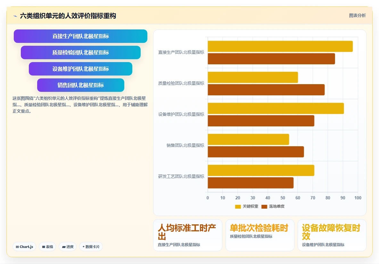Click the yellow bar for 研发工艺团队

pyautogui.click(x=261, y=170)
